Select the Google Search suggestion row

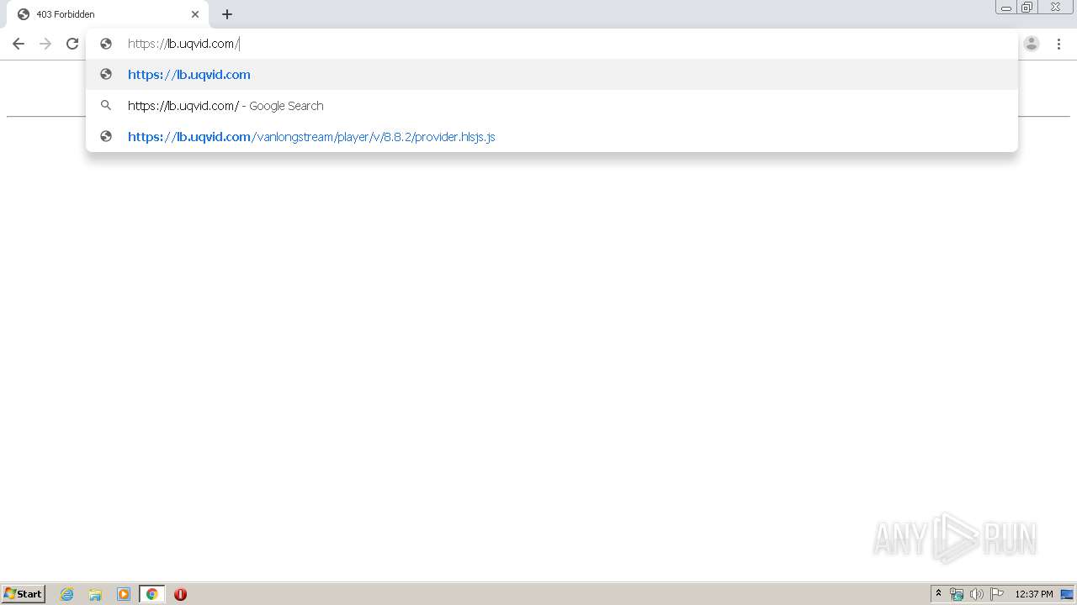point(552,106)
